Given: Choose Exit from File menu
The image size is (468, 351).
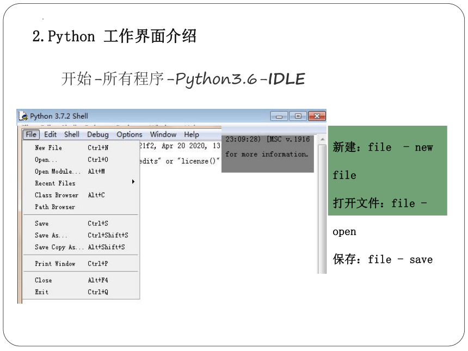Looking at the screenshot, I should tap(81, 292).
